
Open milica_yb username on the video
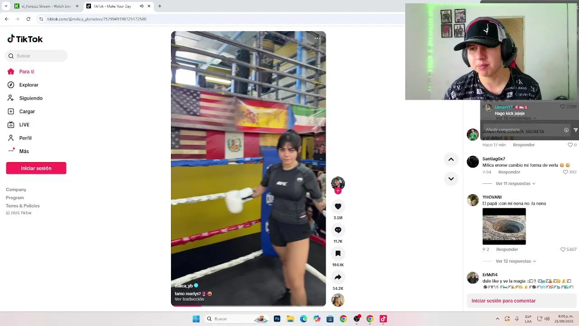(184, 286)
